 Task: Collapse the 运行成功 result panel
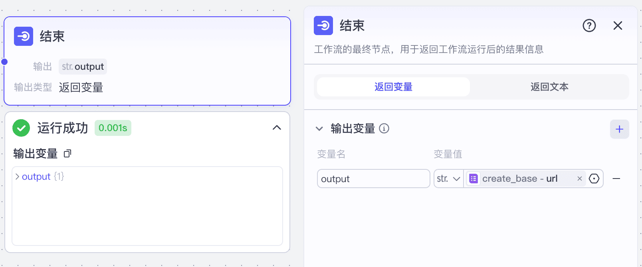tap(277, 128)
